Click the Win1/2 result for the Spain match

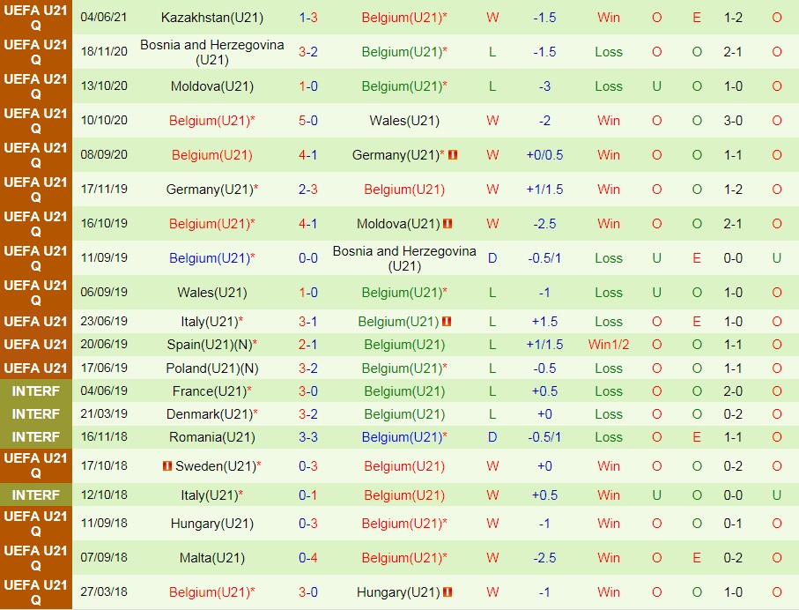[609, 345]
